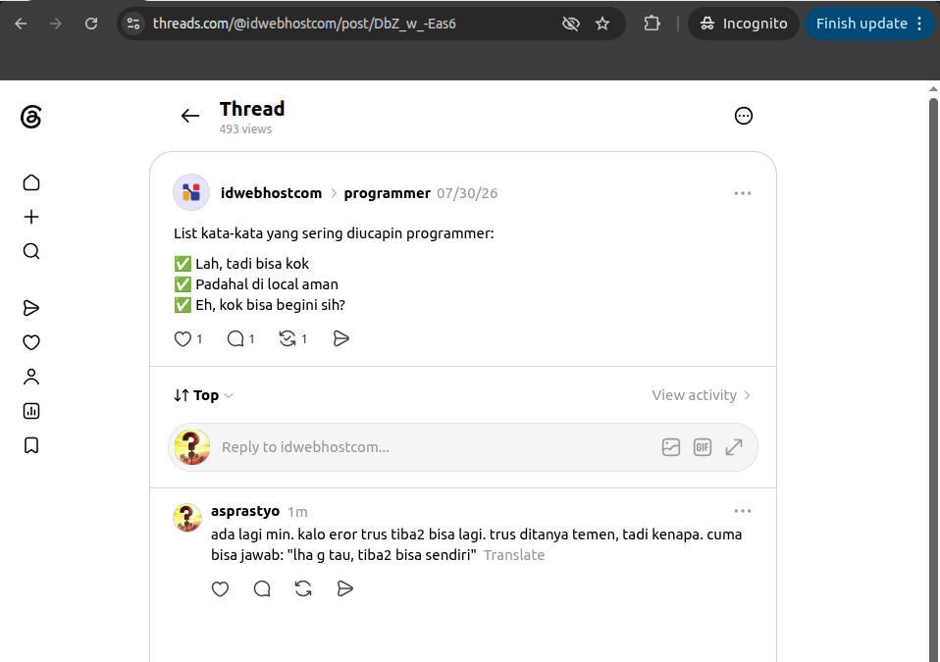Like asprastyo's reply
Screen dimensions: 940x662
coord(220,588)
